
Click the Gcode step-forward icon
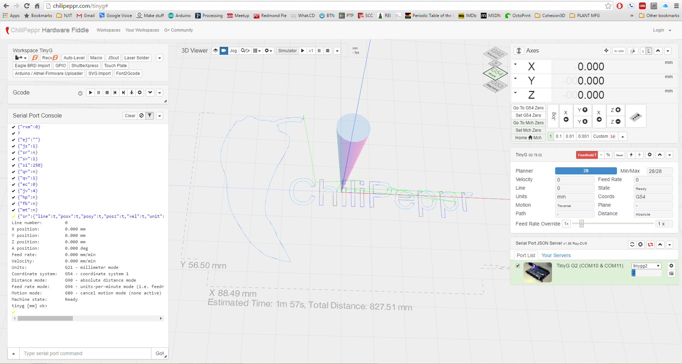123,93
